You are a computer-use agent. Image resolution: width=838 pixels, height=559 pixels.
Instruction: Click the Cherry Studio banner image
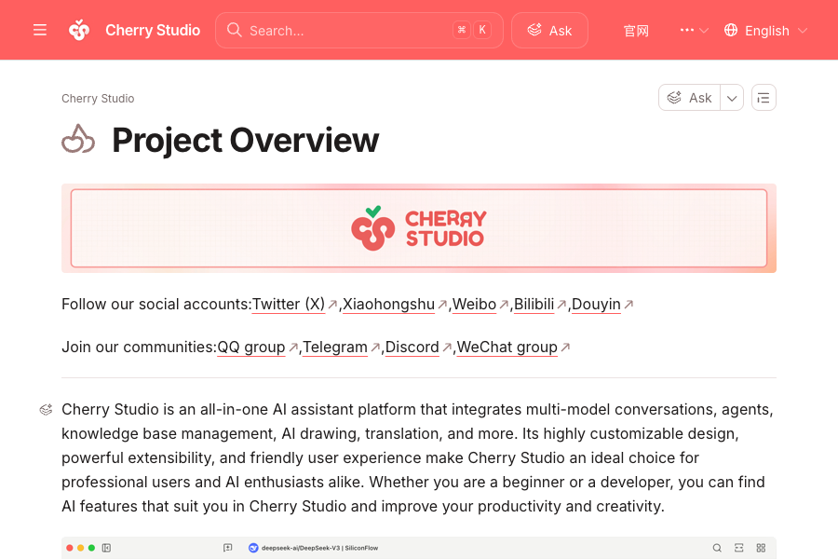coord(419,228)
